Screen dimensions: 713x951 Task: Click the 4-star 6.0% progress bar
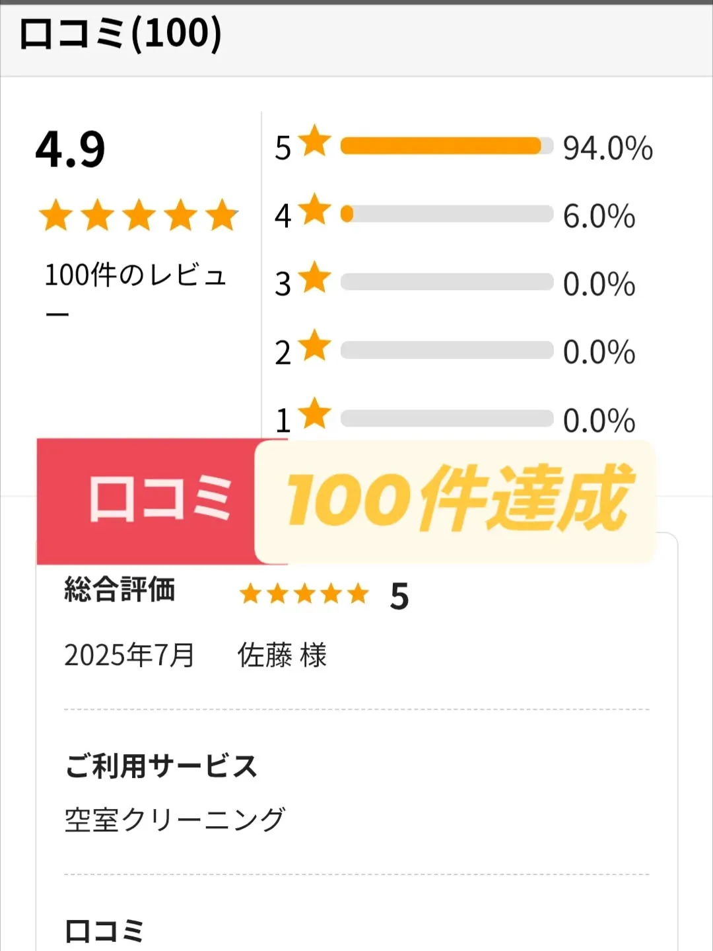(x=447, y=214)
